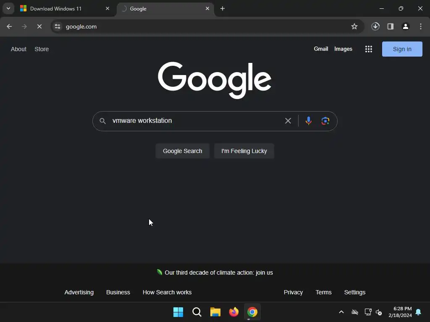Open the Google apps grid

click(369, 49)
